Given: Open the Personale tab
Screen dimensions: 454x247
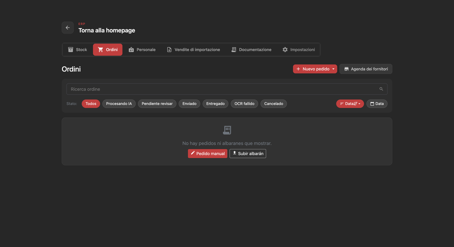Looking at the screenshot, I should (142, 50).
